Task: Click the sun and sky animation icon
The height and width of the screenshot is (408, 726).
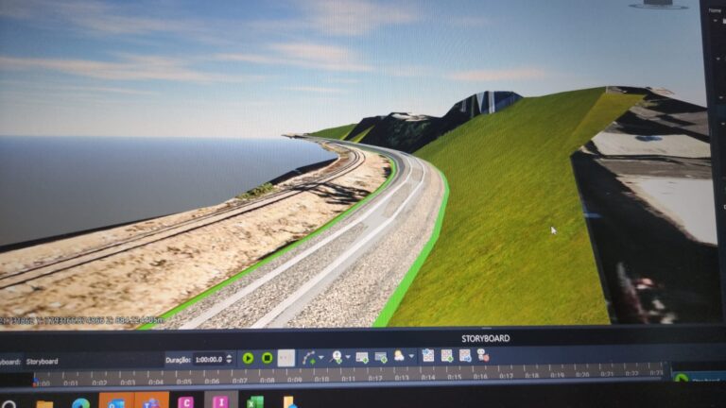Action: click(x=399, y=356)
